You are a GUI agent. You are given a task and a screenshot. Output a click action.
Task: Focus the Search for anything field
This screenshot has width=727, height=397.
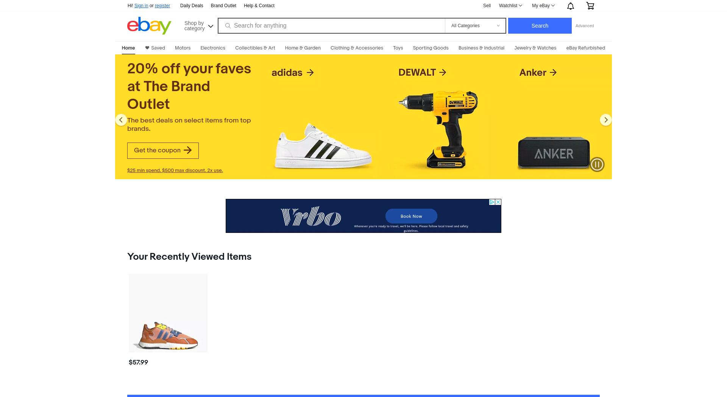(331, 26)
